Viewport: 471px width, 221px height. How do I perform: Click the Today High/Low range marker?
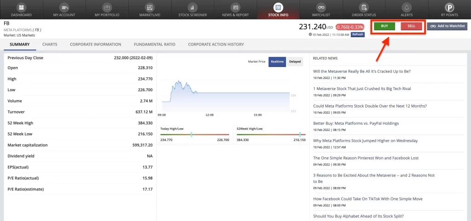[x=191, y=135]
